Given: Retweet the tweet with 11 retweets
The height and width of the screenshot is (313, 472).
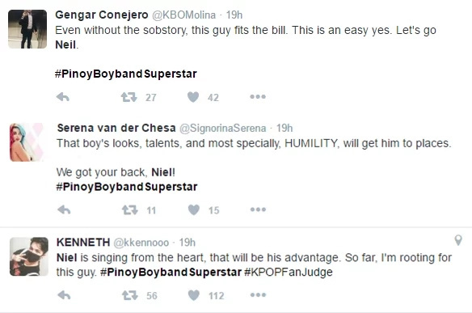Looking at the screenshot, I should click(x=130, y=209).
